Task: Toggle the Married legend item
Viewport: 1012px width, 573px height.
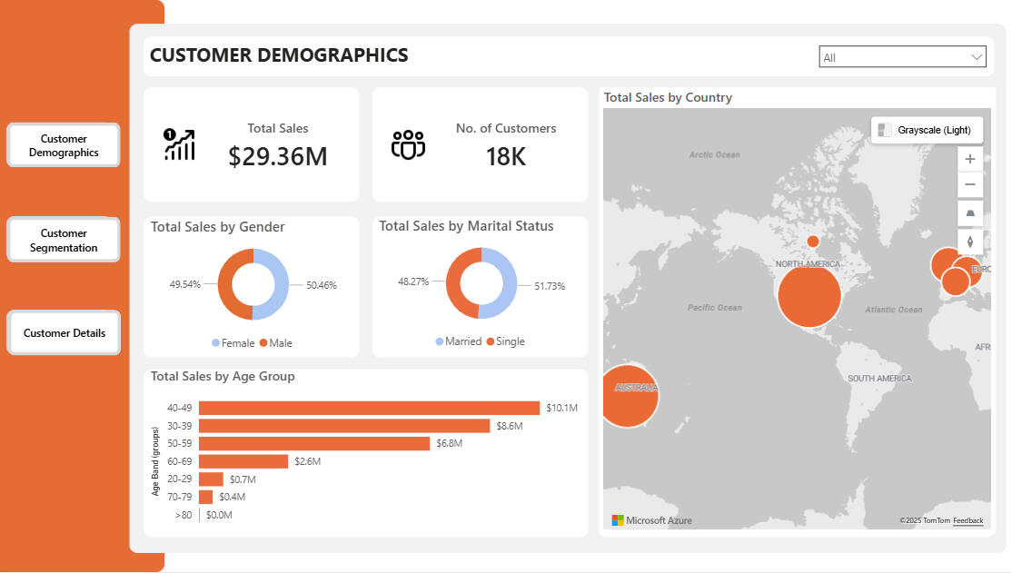Action: coord(457,341)
